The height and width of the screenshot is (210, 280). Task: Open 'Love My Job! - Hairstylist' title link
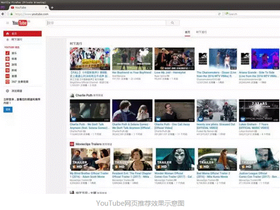pyautogui.click(x=170, y=73)
